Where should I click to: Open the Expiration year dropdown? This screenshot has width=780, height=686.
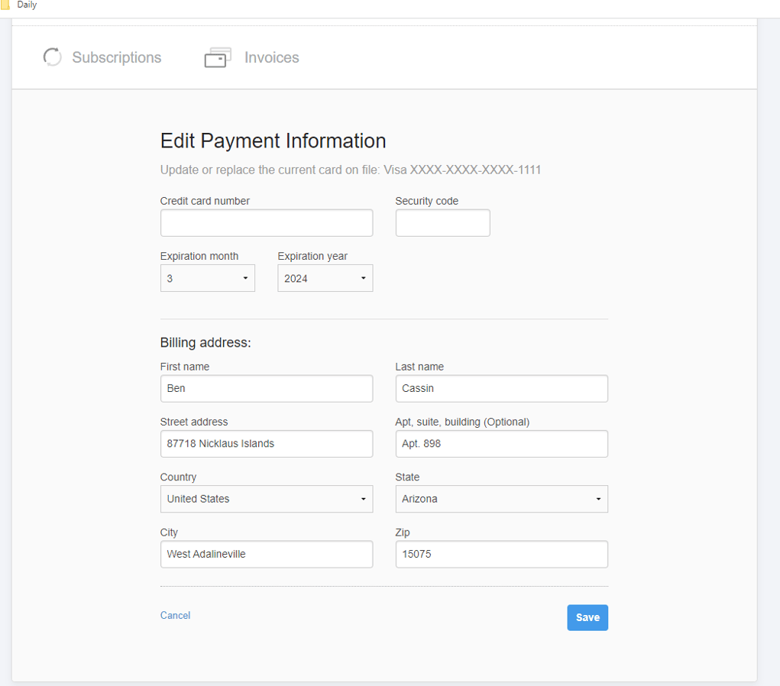click(325, 277)
